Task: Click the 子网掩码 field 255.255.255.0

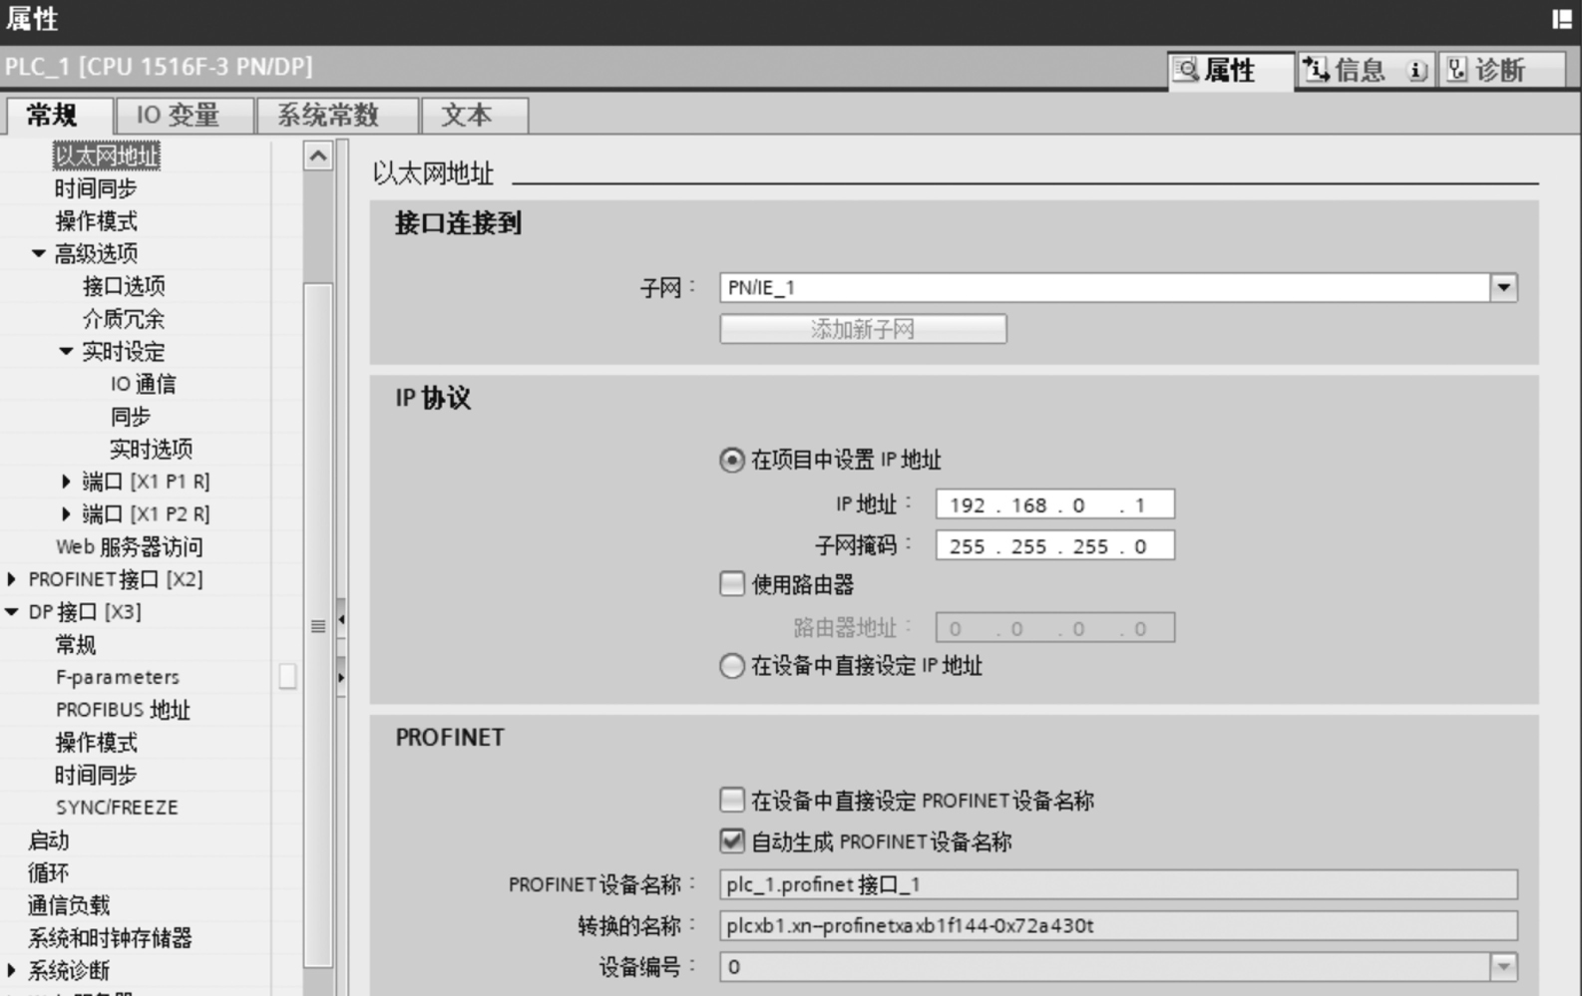Action: pos(1054,545)
